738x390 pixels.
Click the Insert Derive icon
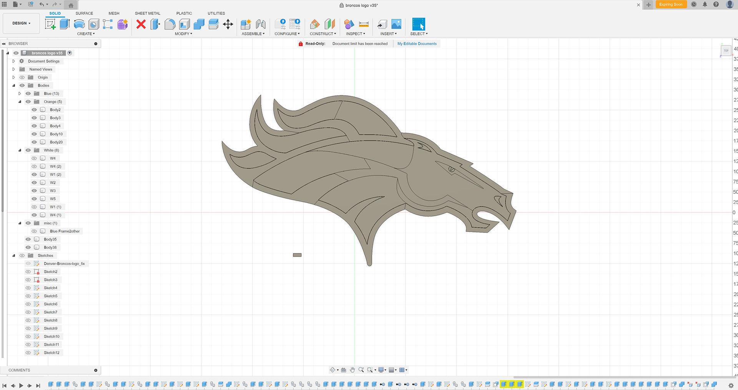click(x=382, y=24)
